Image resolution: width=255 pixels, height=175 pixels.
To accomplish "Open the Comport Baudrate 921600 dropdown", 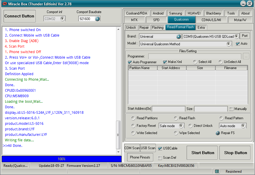I will 97,19.
